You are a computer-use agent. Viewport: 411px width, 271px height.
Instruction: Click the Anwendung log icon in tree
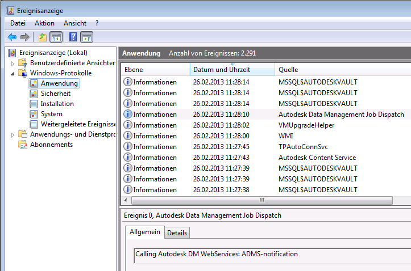(x=34, y=83)
